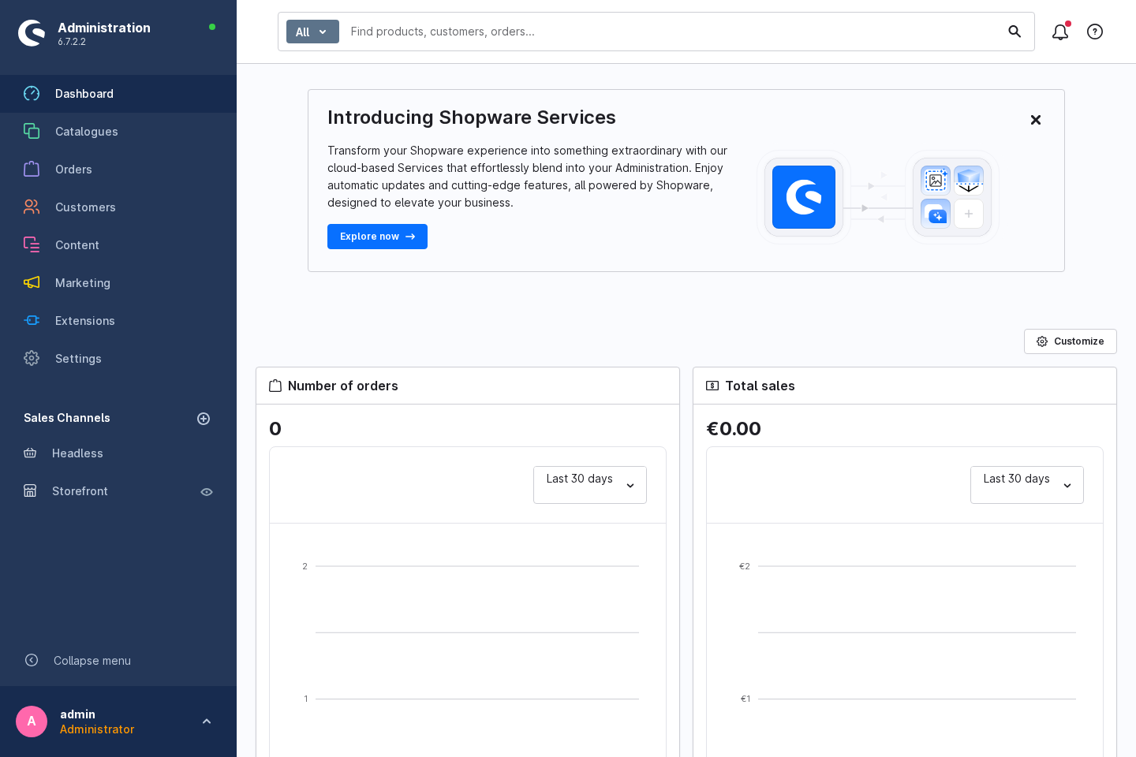Open the All search scope dropdown
The width and height of the screenshot is (1136, 757).
312,32
